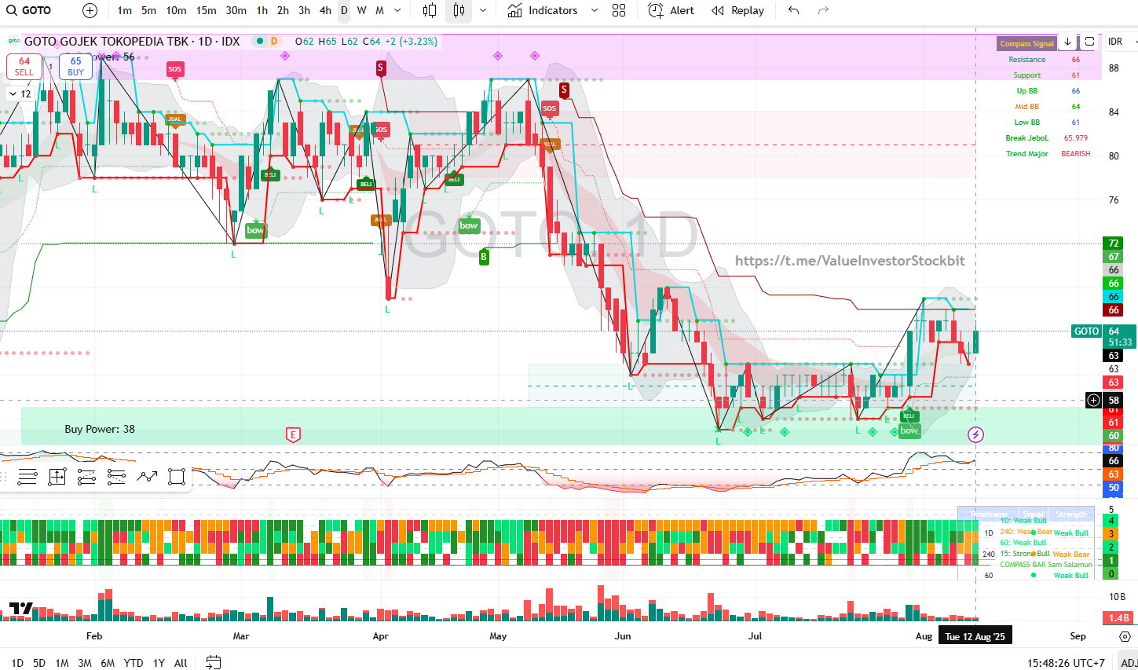Open the go-to-date calendar icon

pos(213,663)
